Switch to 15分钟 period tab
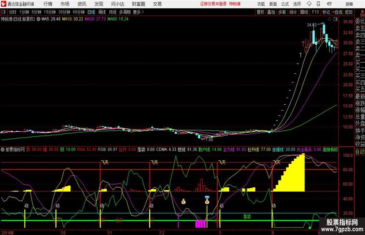 [x=50, y=12]
